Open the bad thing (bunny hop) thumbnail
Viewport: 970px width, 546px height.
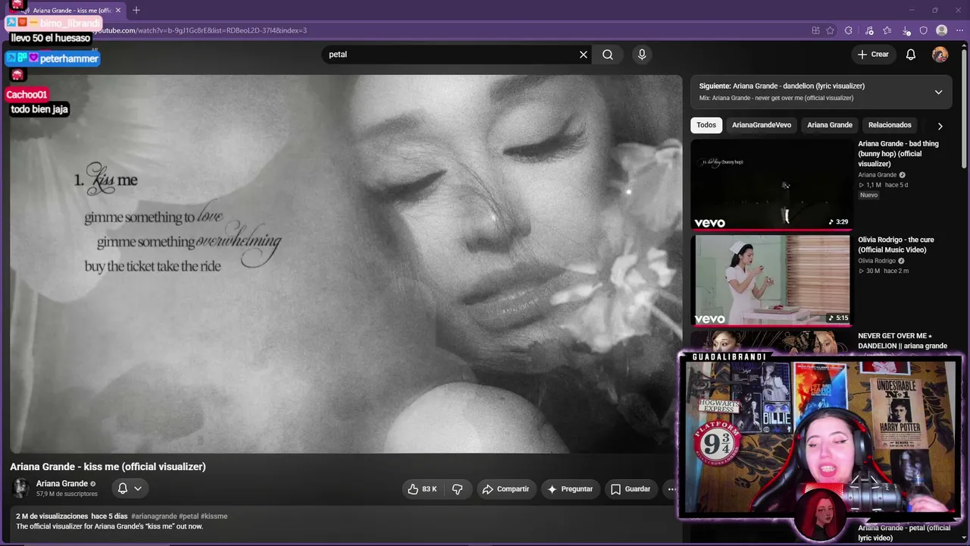click(771, 184)
